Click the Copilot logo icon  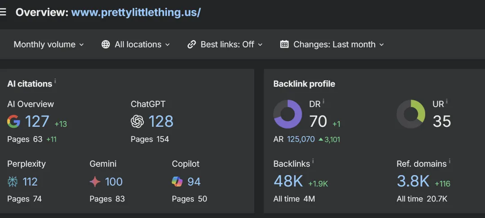tap(177, 182)
